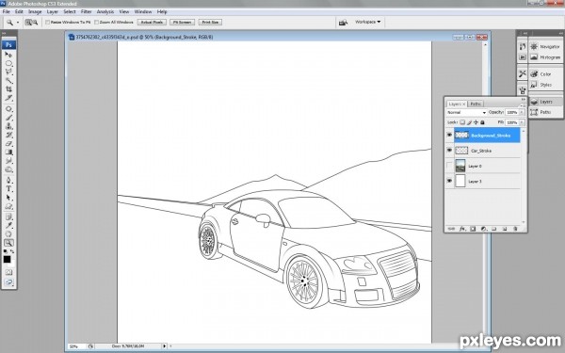The image size is (565, 353).
Task: Click the Fit Screen button
Action: (x=182, y=23)
